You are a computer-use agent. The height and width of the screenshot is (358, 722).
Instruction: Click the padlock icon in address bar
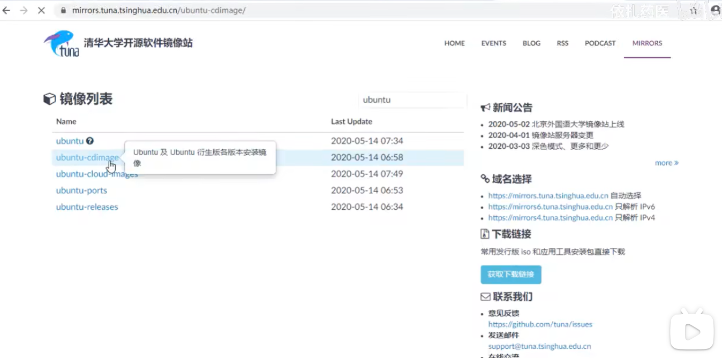(x=63, y=10)
